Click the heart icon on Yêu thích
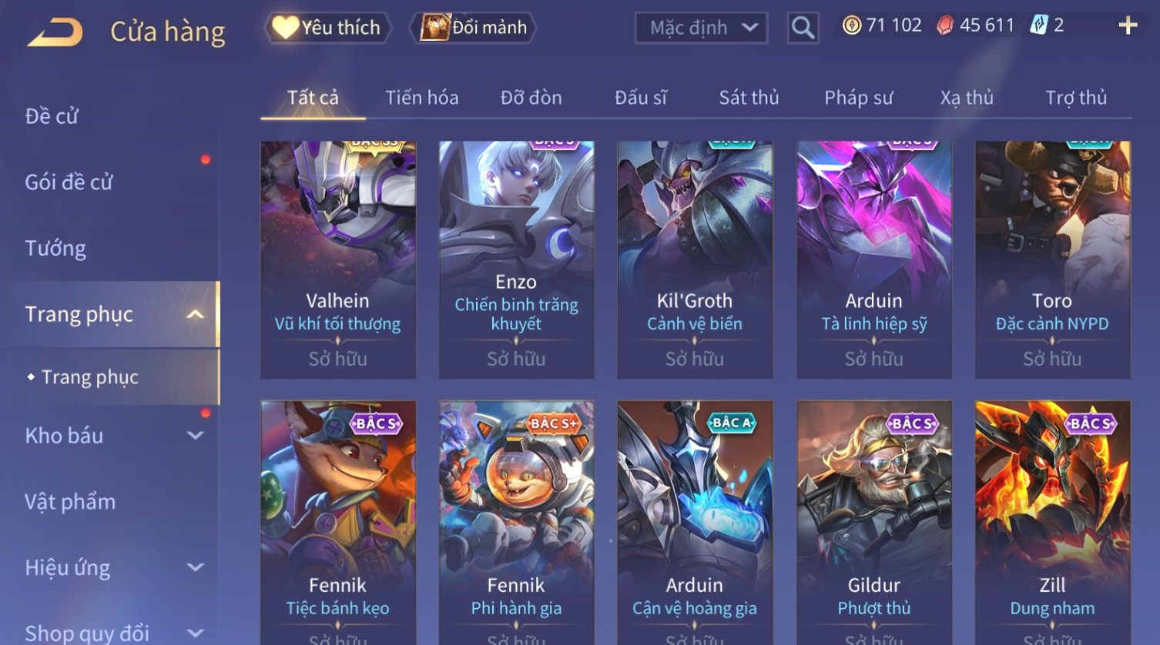The height and width of the screenshot is (645, 1160). tap(285, 28)
